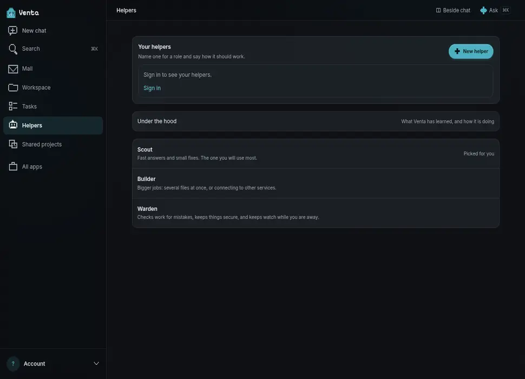Click the Helpers label in the sidebar
Screen dimensions: 525x379
click(32, 125)
